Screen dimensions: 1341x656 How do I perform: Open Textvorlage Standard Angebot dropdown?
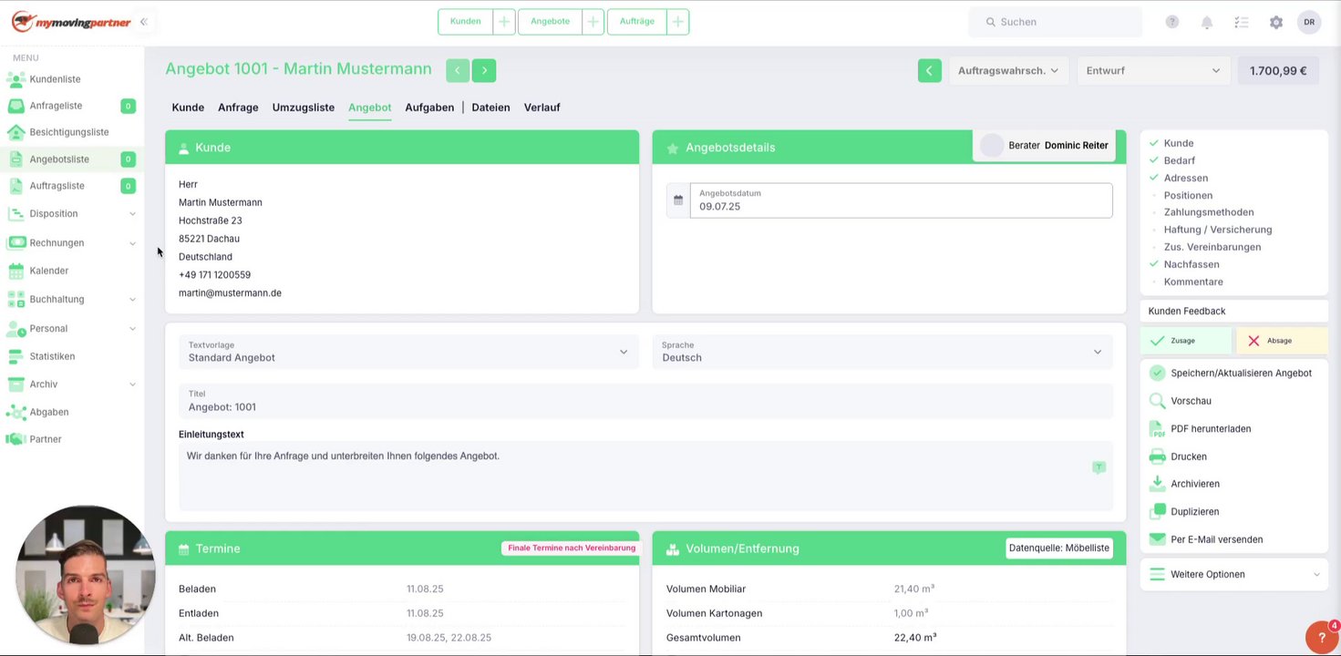point(408,352)
